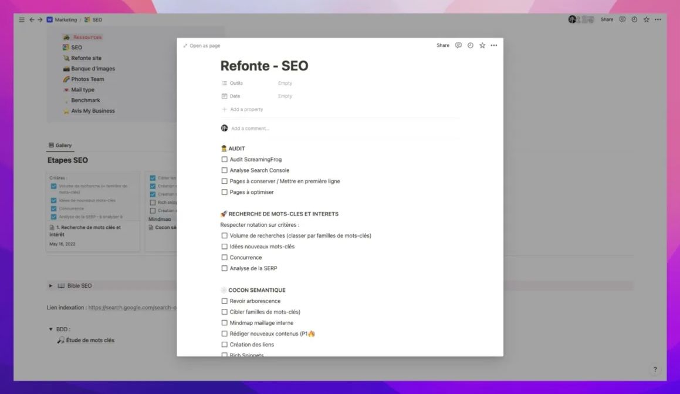Open comments icon in the popup header
Image resolution: width=680 pixels, height=394 pixels.
[x=458, y=45]
